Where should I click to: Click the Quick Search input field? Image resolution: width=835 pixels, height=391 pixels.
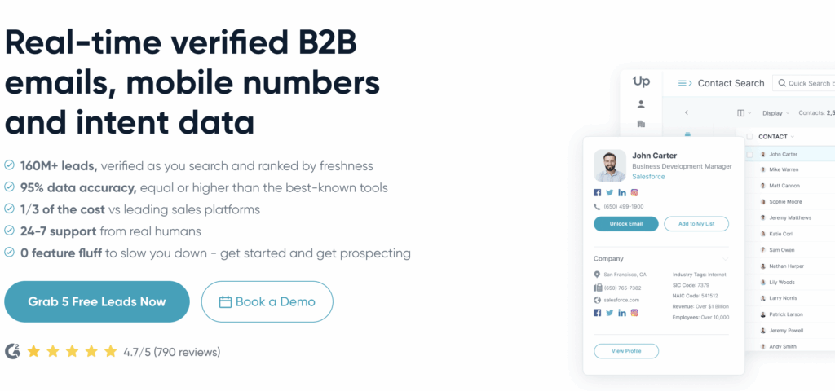(804, 83)
